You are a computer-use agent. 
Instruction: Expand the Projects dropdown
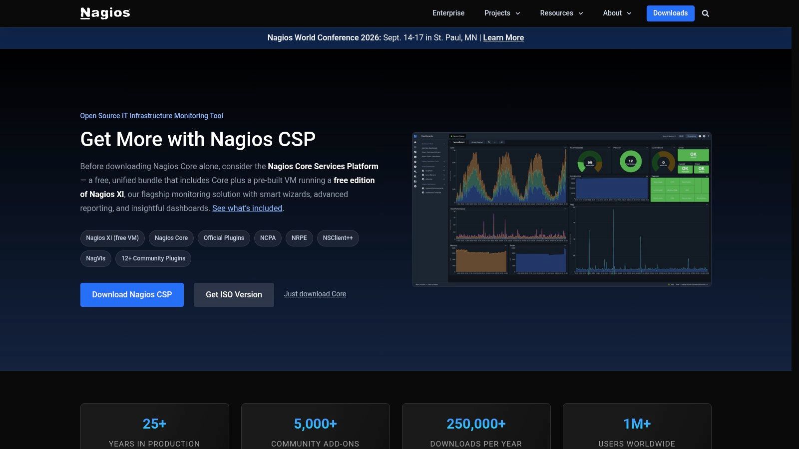coord(502,13)
